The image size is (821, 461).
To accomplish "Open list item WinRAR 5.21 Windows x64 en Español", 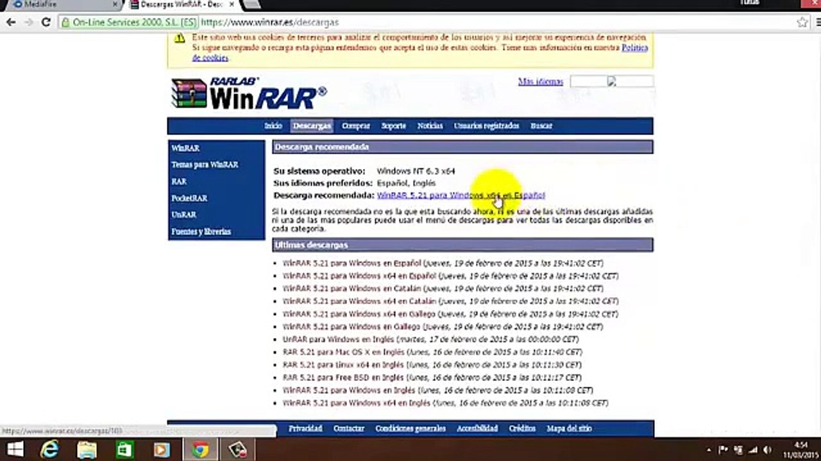I will (x=359, y=276).
